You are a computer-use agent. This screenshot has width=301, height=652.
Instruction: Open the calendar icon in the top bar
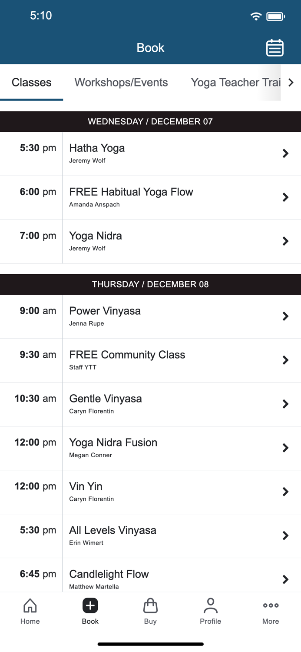[274, 48]
